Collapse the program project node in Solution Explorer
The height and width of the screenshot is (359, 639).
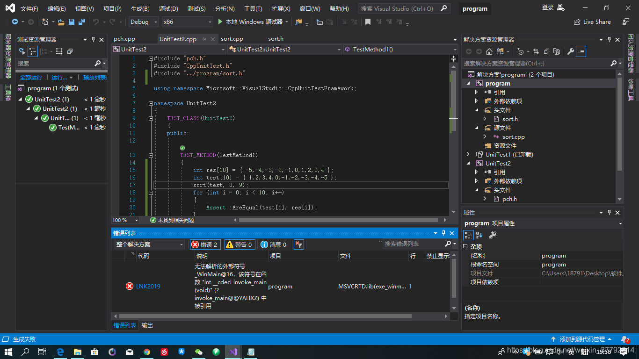click(469, 84)
